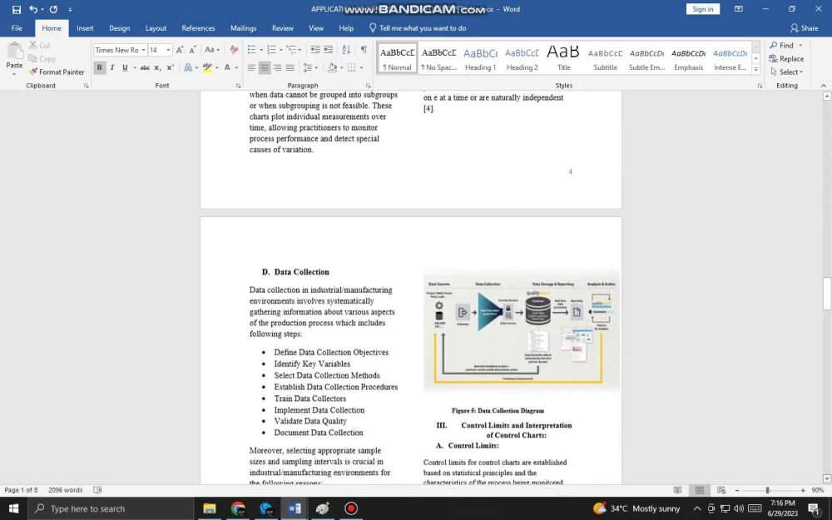Apply the No Spacing style
The height and width of the screenshot is (520, 832).
(x=438, y=58)
